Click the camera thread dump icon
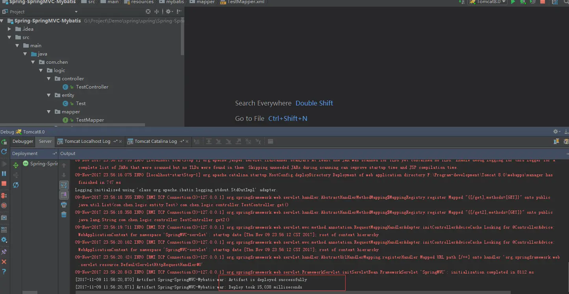Image resolution: width=569 pixels, height=294 pixels. (x=4, y=218)
